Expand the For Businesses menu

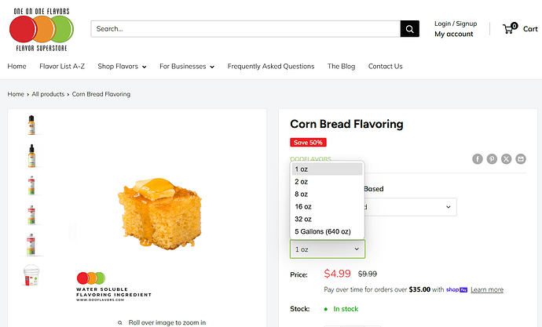point(187,67)
